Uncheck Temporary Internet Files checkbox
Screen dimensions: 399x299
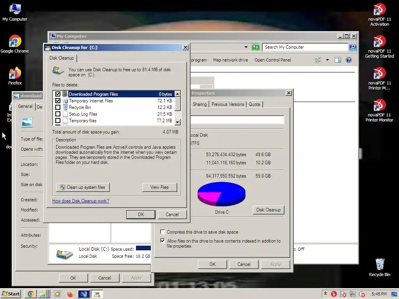[x=58, y=101]
